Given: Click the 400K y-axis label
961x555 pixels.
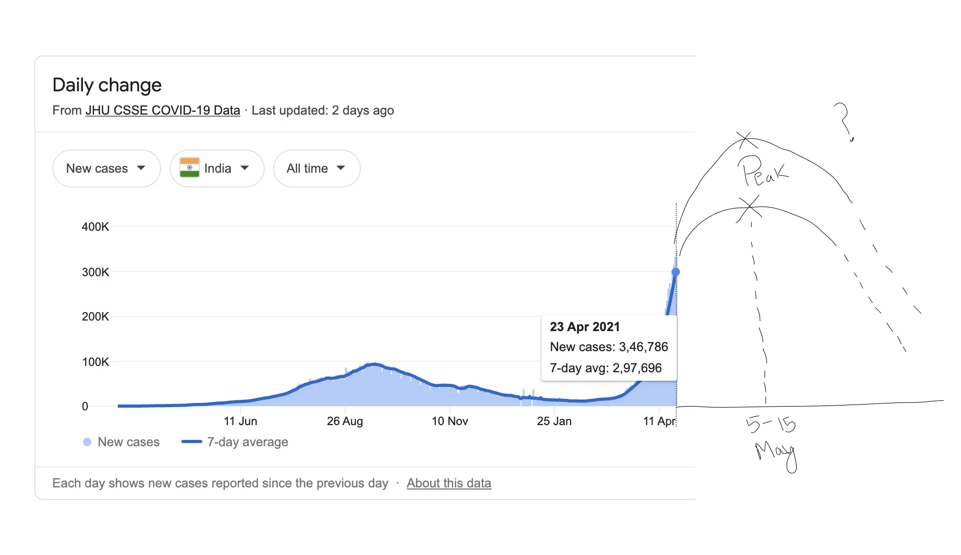Looking at the screenshot, I should [x=95, y=227].
